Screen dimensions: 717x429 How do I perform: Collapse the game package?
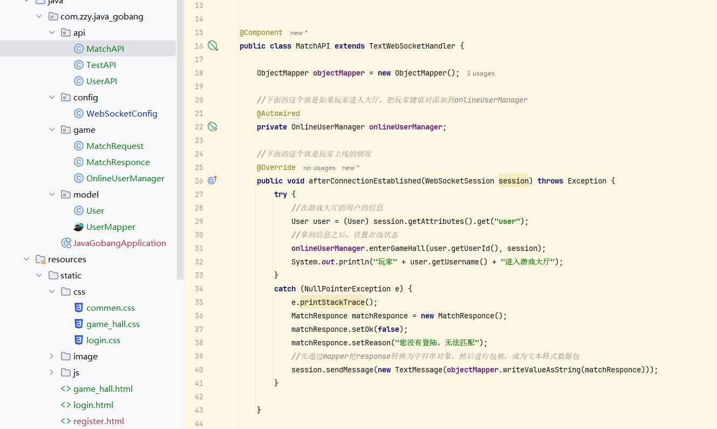52,130
